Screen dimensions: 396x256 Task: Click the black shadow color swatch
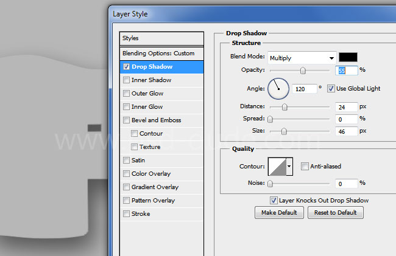tap(348, 58)
